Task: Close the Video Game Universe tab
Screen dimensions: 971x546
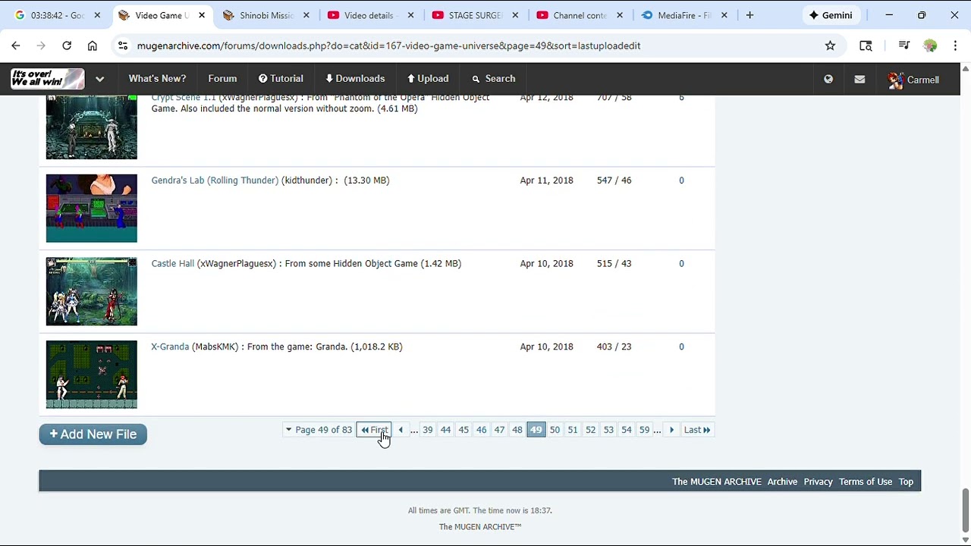Action: pyautogui.click(x=202, y=15)
